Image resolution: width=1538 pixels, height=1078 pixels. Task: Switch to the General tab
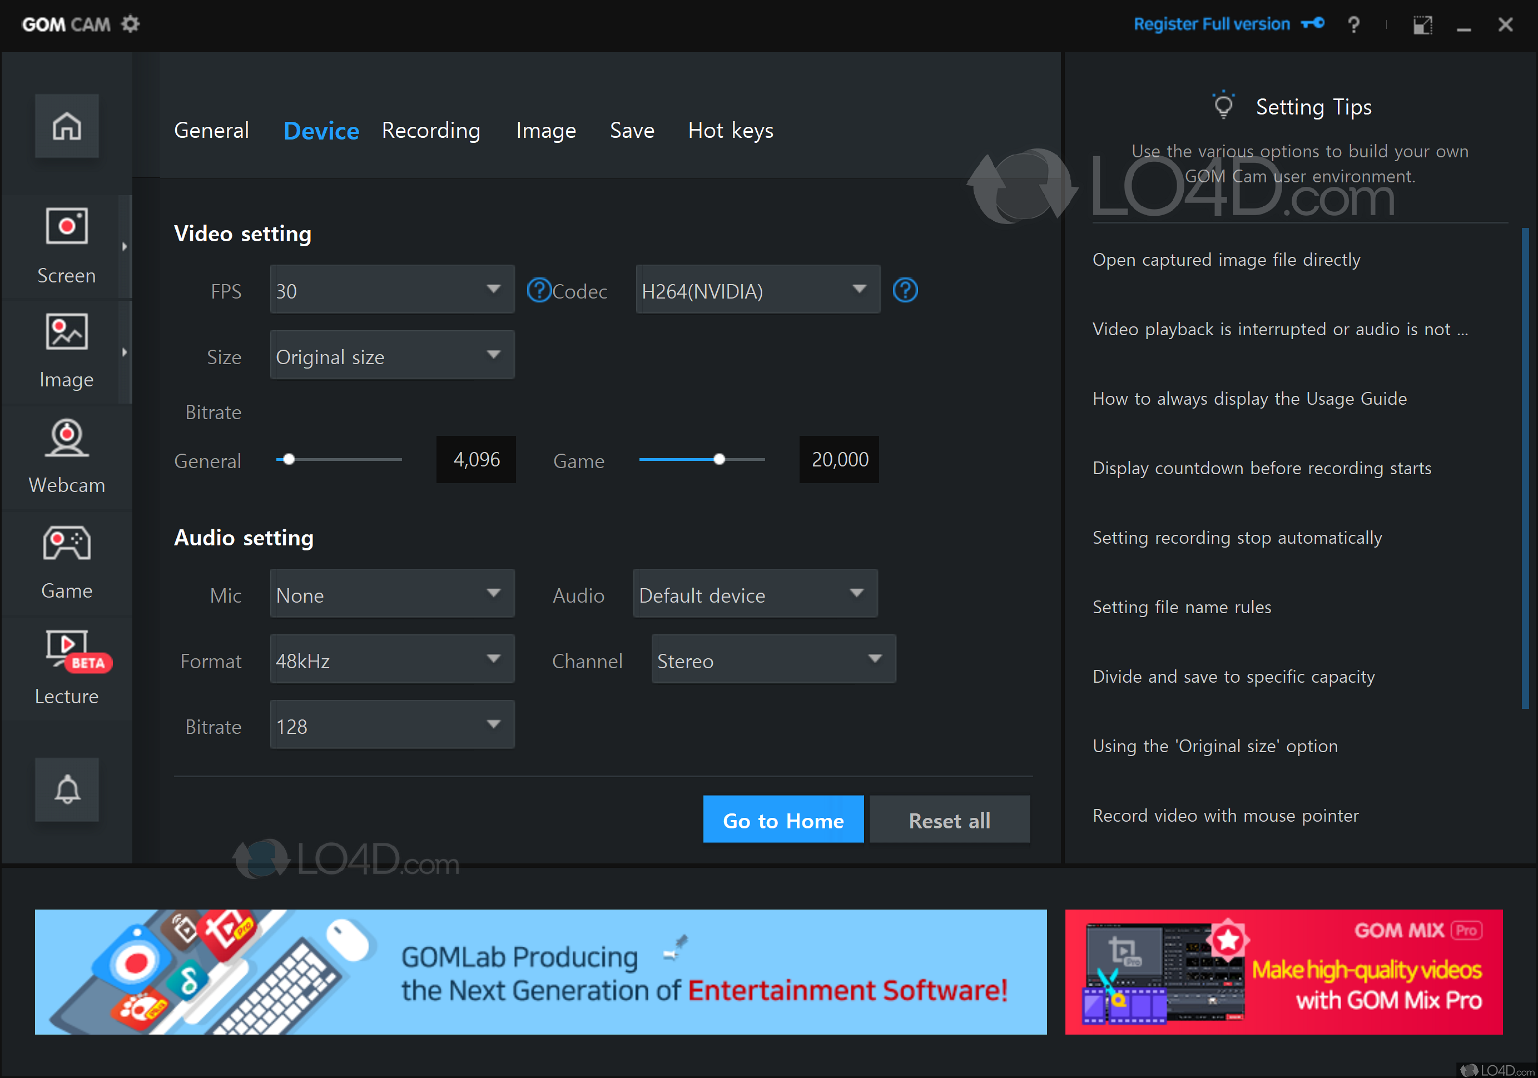tap(212, 130)
